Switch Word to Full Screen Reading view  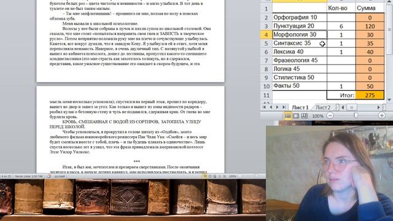pyautogui.click(x=210, y=176)
